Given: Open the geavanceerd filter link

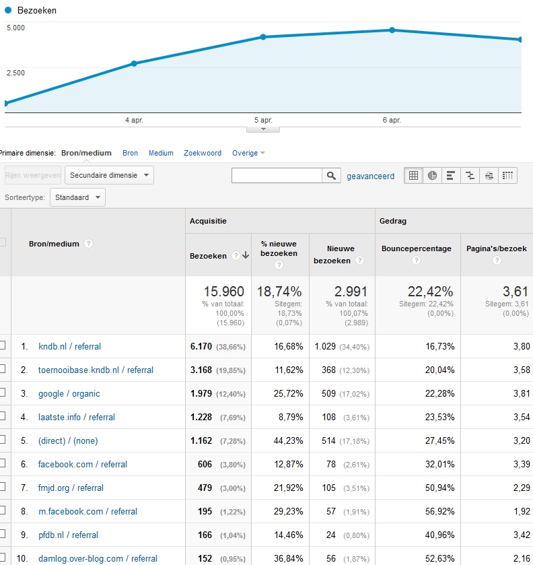Looking at the screenshot, I should (x=370, y=176).
